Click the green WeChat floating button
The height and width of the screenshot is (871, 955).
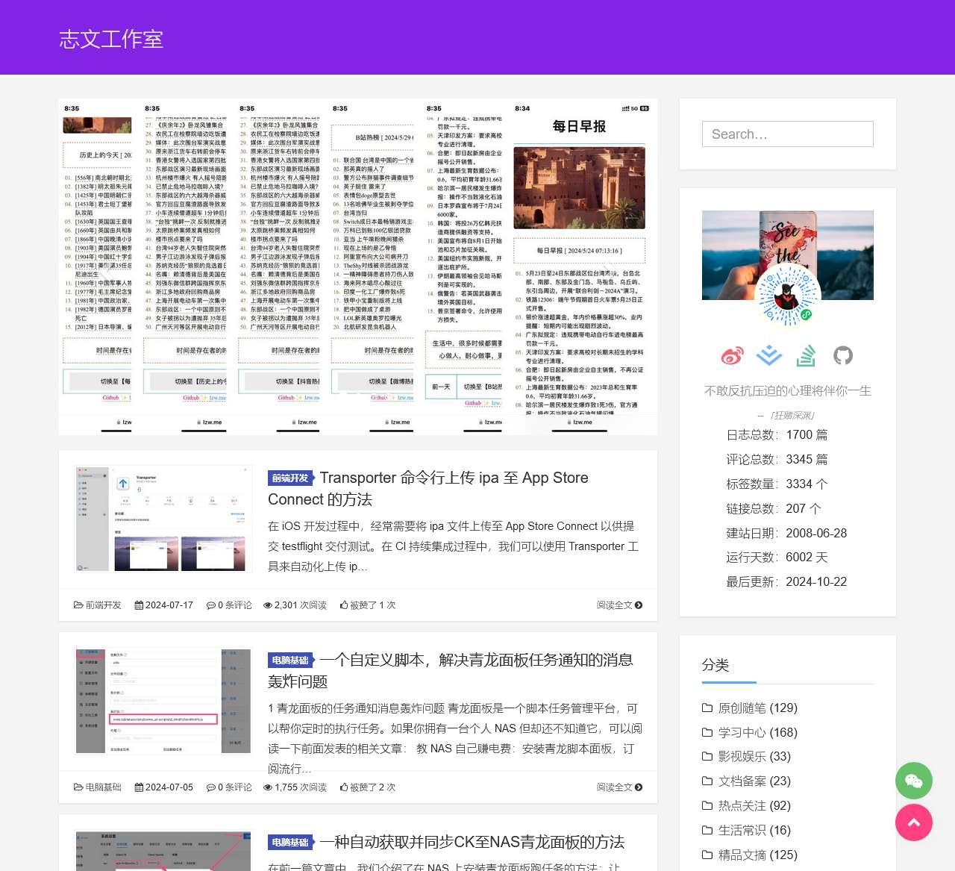pos(914,781)
